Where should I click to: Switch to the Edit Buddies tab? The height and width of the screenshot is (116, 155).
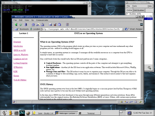(139, 10)
